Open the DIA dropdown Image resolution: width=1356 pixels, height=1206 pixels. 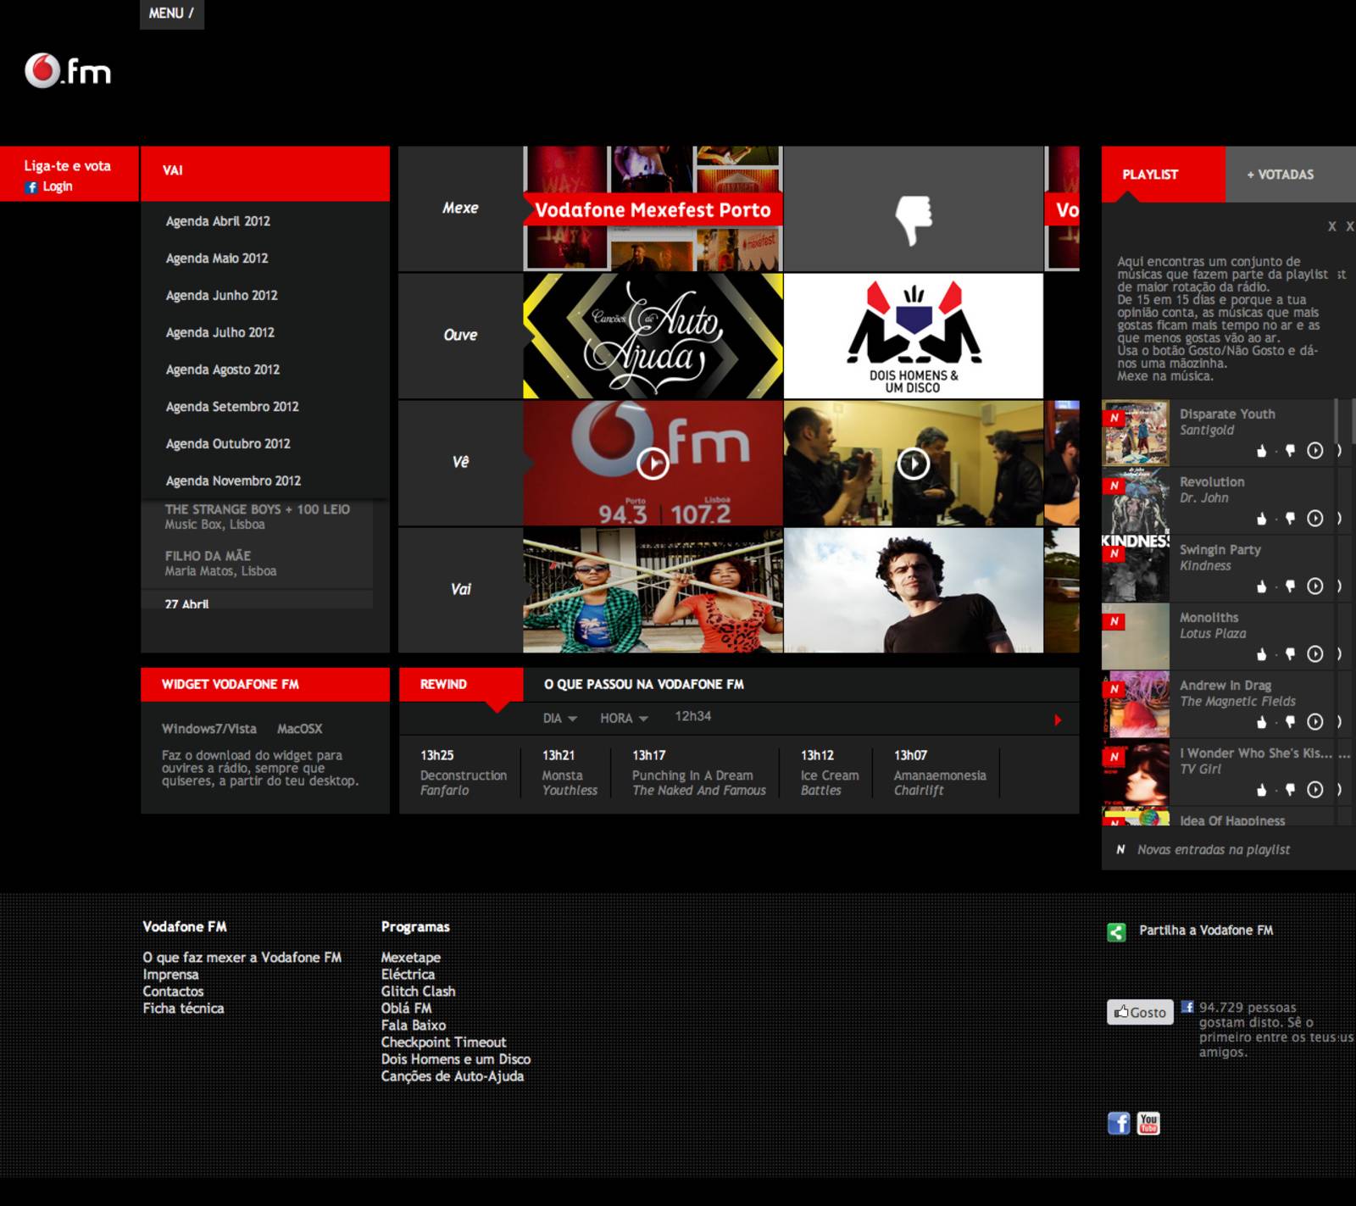559,719
